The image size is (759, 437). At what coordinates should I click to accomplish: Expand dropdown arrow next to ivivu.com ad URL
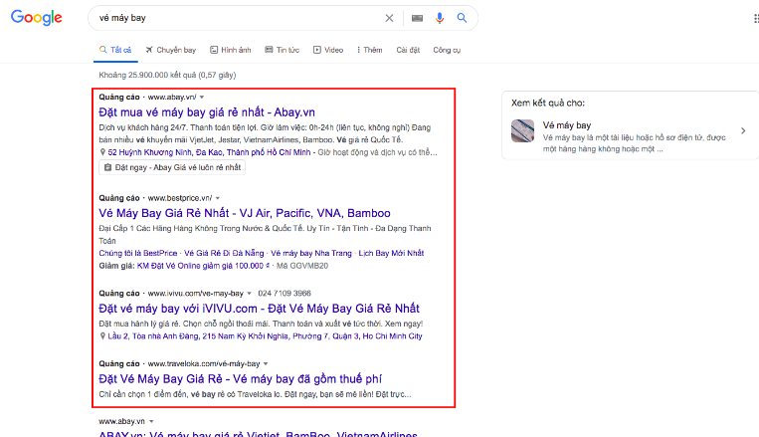coord(250,294)
